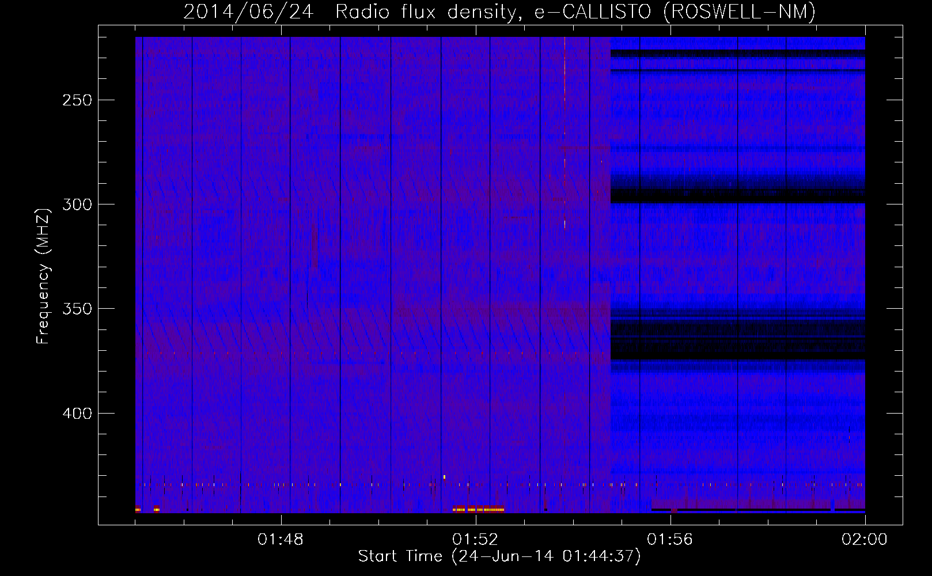Click the 250 frequency tick label
Image resolution: width=932 pixels, height=576 pixels.
tap(77, 100)
